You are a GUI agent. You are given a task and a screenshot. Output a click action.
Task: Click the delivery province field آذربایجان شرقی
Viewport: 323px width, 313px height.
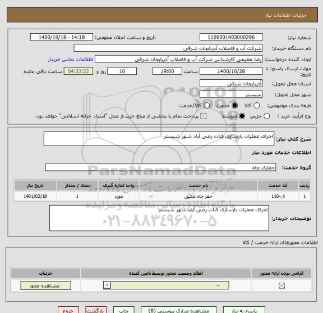pos(231,83)
